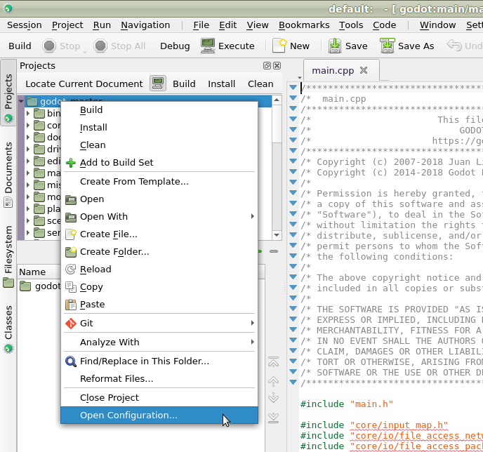Close the main.cpp tab with its X

[x=364, y=70]
